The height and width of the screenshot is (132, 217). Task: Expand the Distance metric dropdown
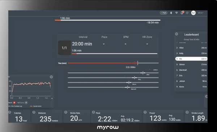tap(34, 112)
